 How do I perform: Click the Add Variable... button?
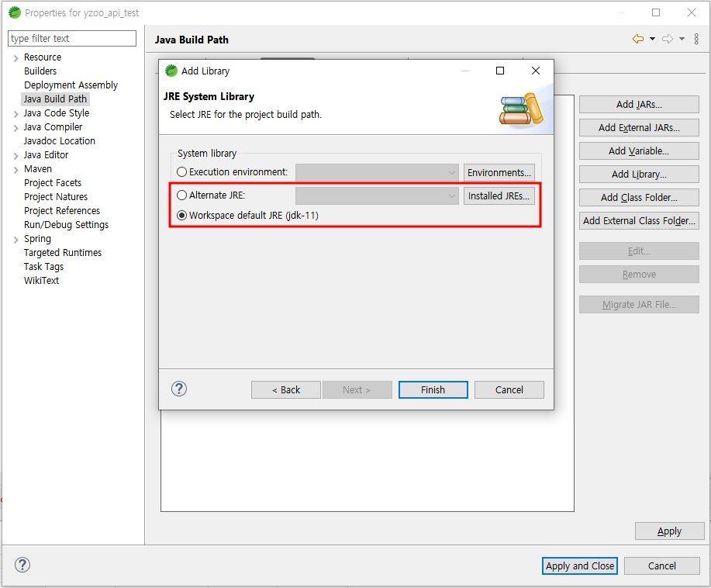click(639, 150)
